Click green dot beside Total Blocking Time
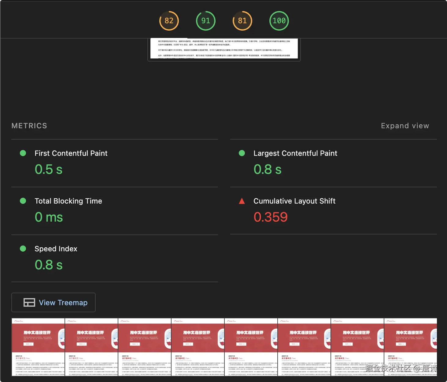The image size is (447, 382). tap(23, 201)
